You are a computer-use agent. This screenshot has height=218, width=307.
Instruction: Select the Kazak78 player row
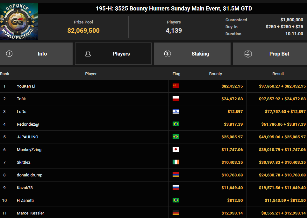point(153,188)
